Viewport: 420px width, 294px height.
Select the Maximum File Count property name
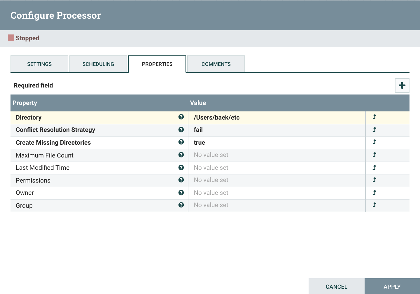pos(45,155)
